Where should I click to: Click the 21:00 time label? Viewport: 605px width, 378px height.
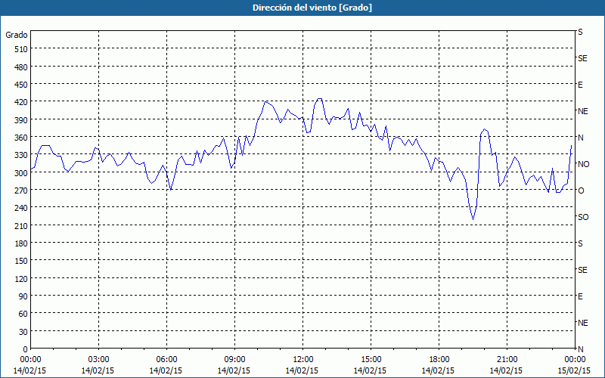(x=507, y=360)
